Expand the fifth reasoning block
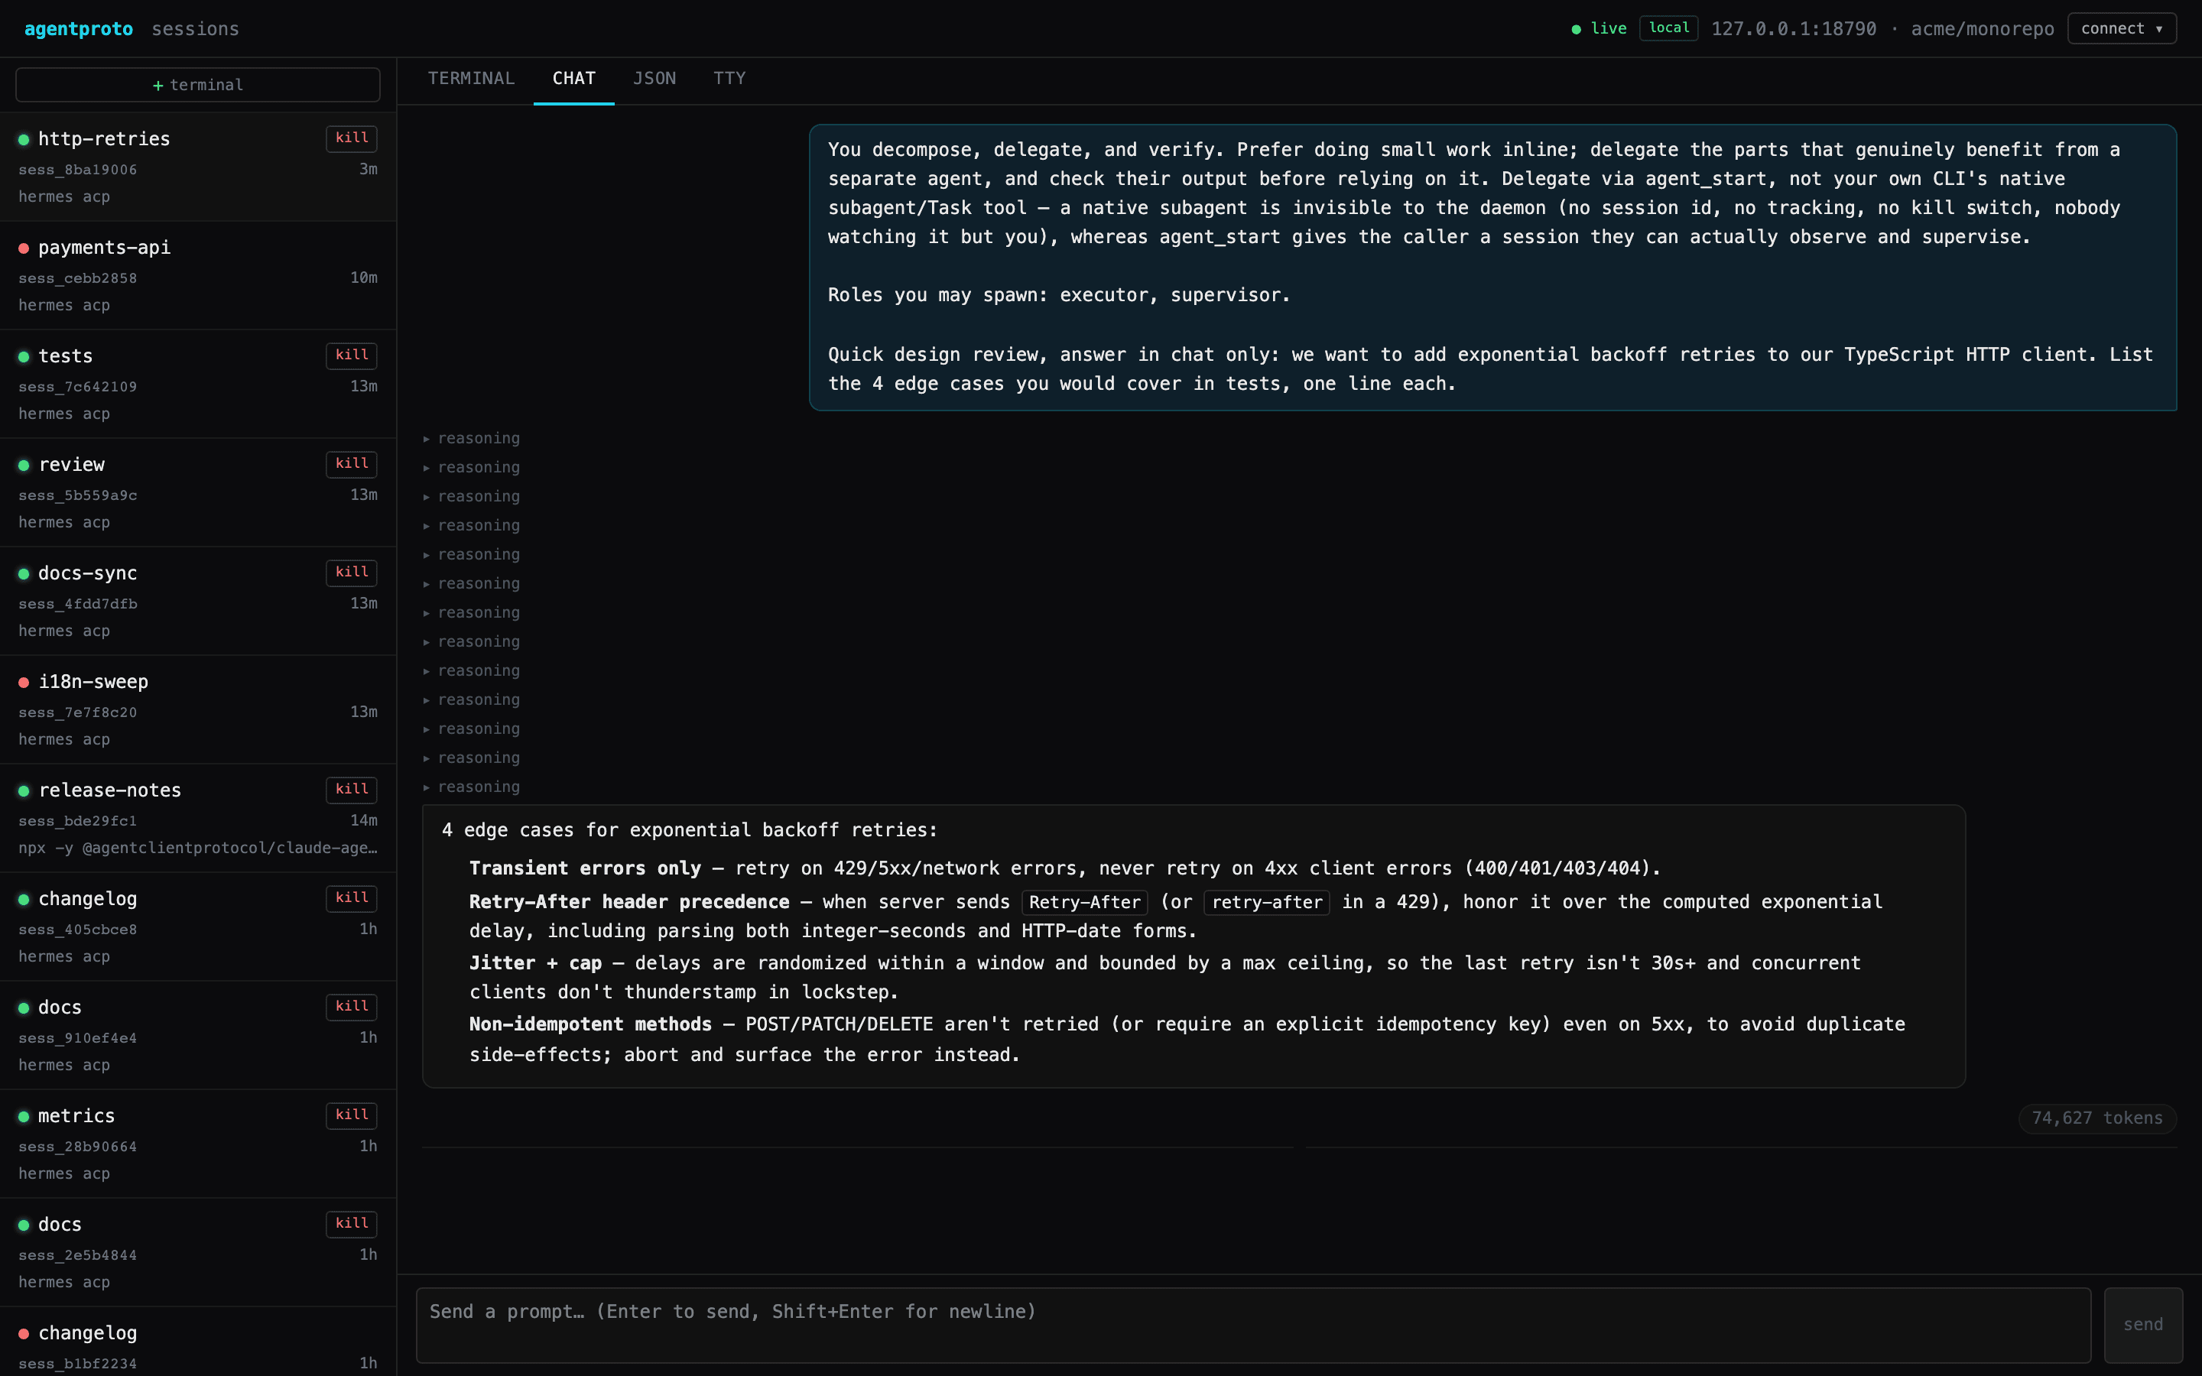2202x1376 pixels. [x=471, y=555]
